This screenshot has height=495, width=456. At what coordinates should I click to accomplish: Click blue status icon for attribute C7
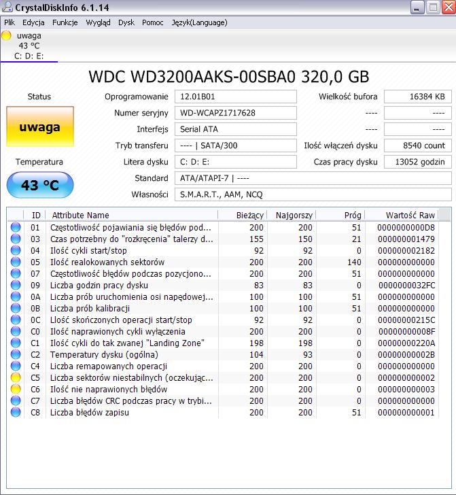point(16,401)
